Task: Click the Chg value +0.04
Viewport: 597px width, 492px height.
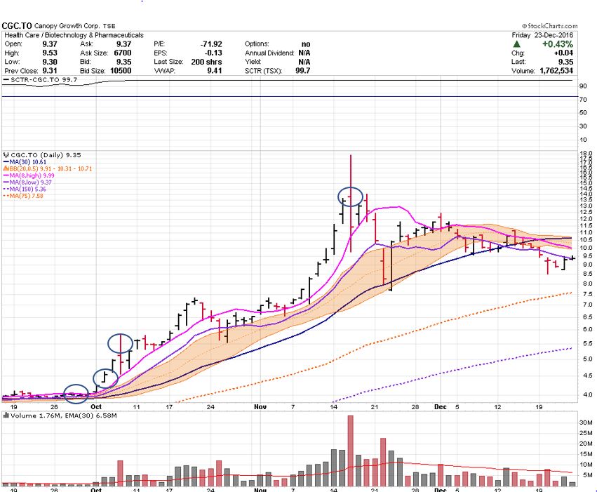Action: [x=563, y=53]
